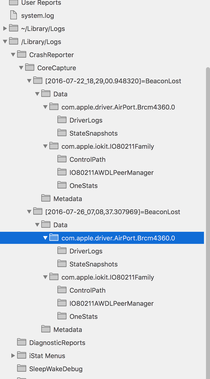
Task: Expand the ~/Library/Logs folder
Action: pos(5,28)
